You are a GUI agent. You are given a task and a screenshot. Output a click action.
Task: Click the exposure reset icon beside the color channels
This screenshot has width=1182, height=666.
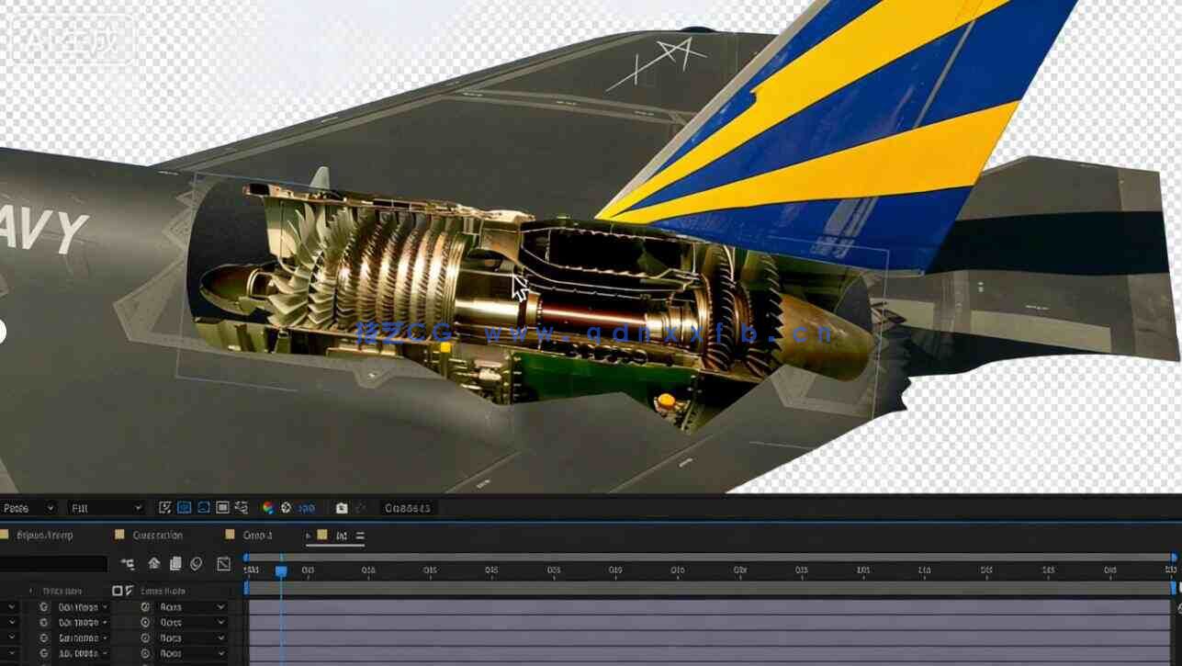coord(286,507)
